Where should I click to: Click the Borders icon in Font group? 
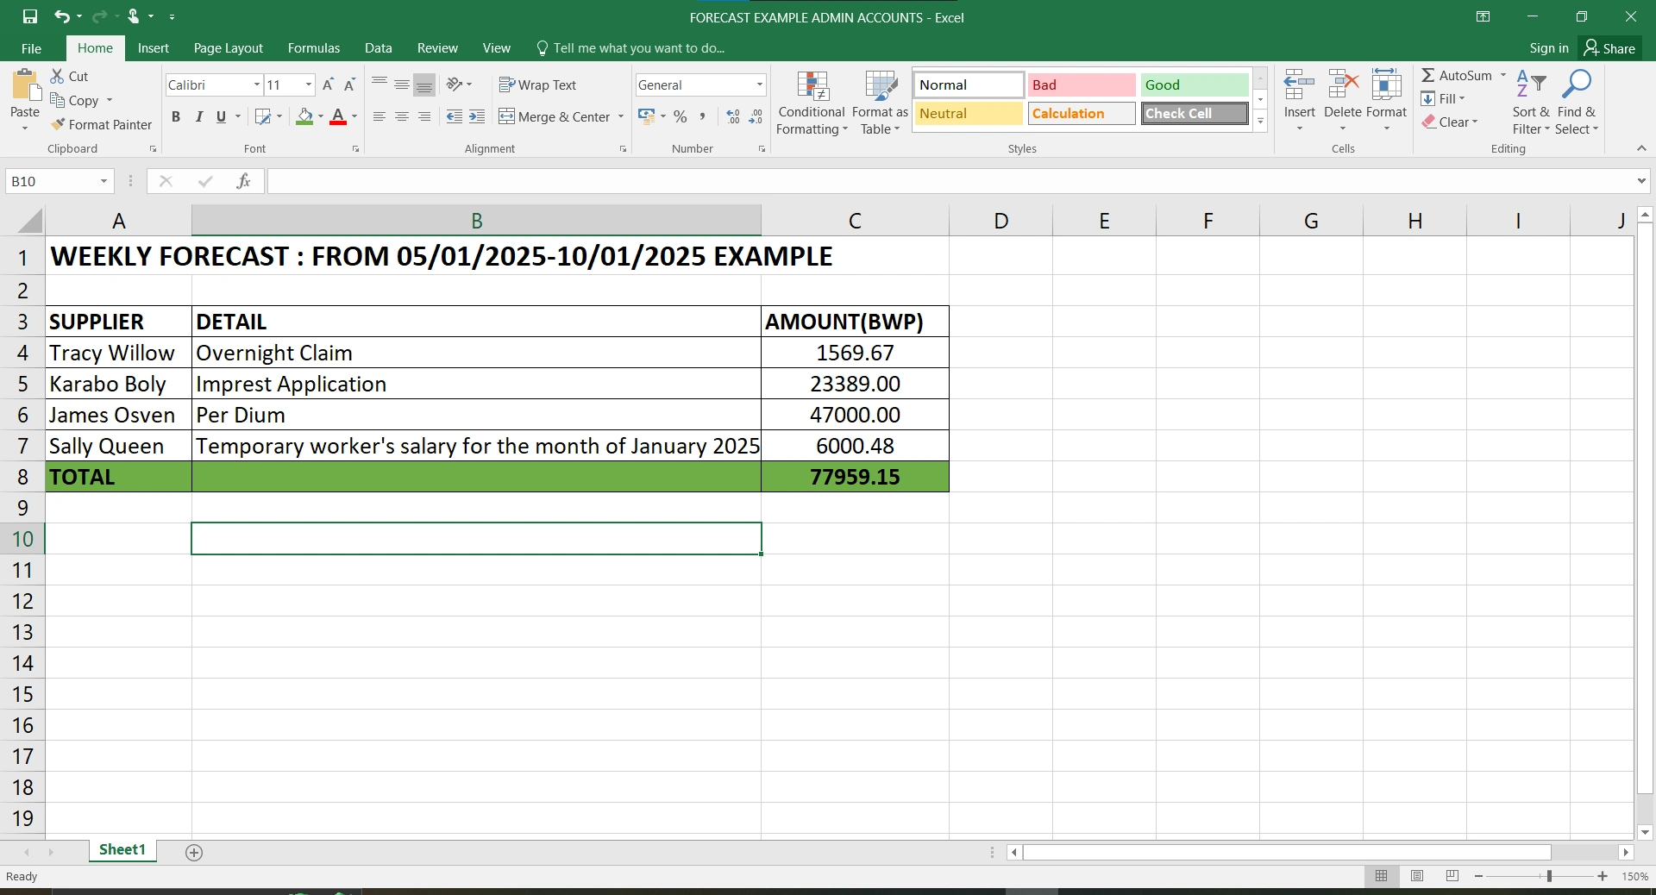(264, 116)
